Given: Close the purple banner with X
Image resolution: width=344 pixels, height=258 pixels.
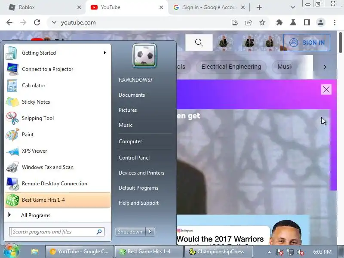Looking at the screenshot, I should click(x=326, y=89).
